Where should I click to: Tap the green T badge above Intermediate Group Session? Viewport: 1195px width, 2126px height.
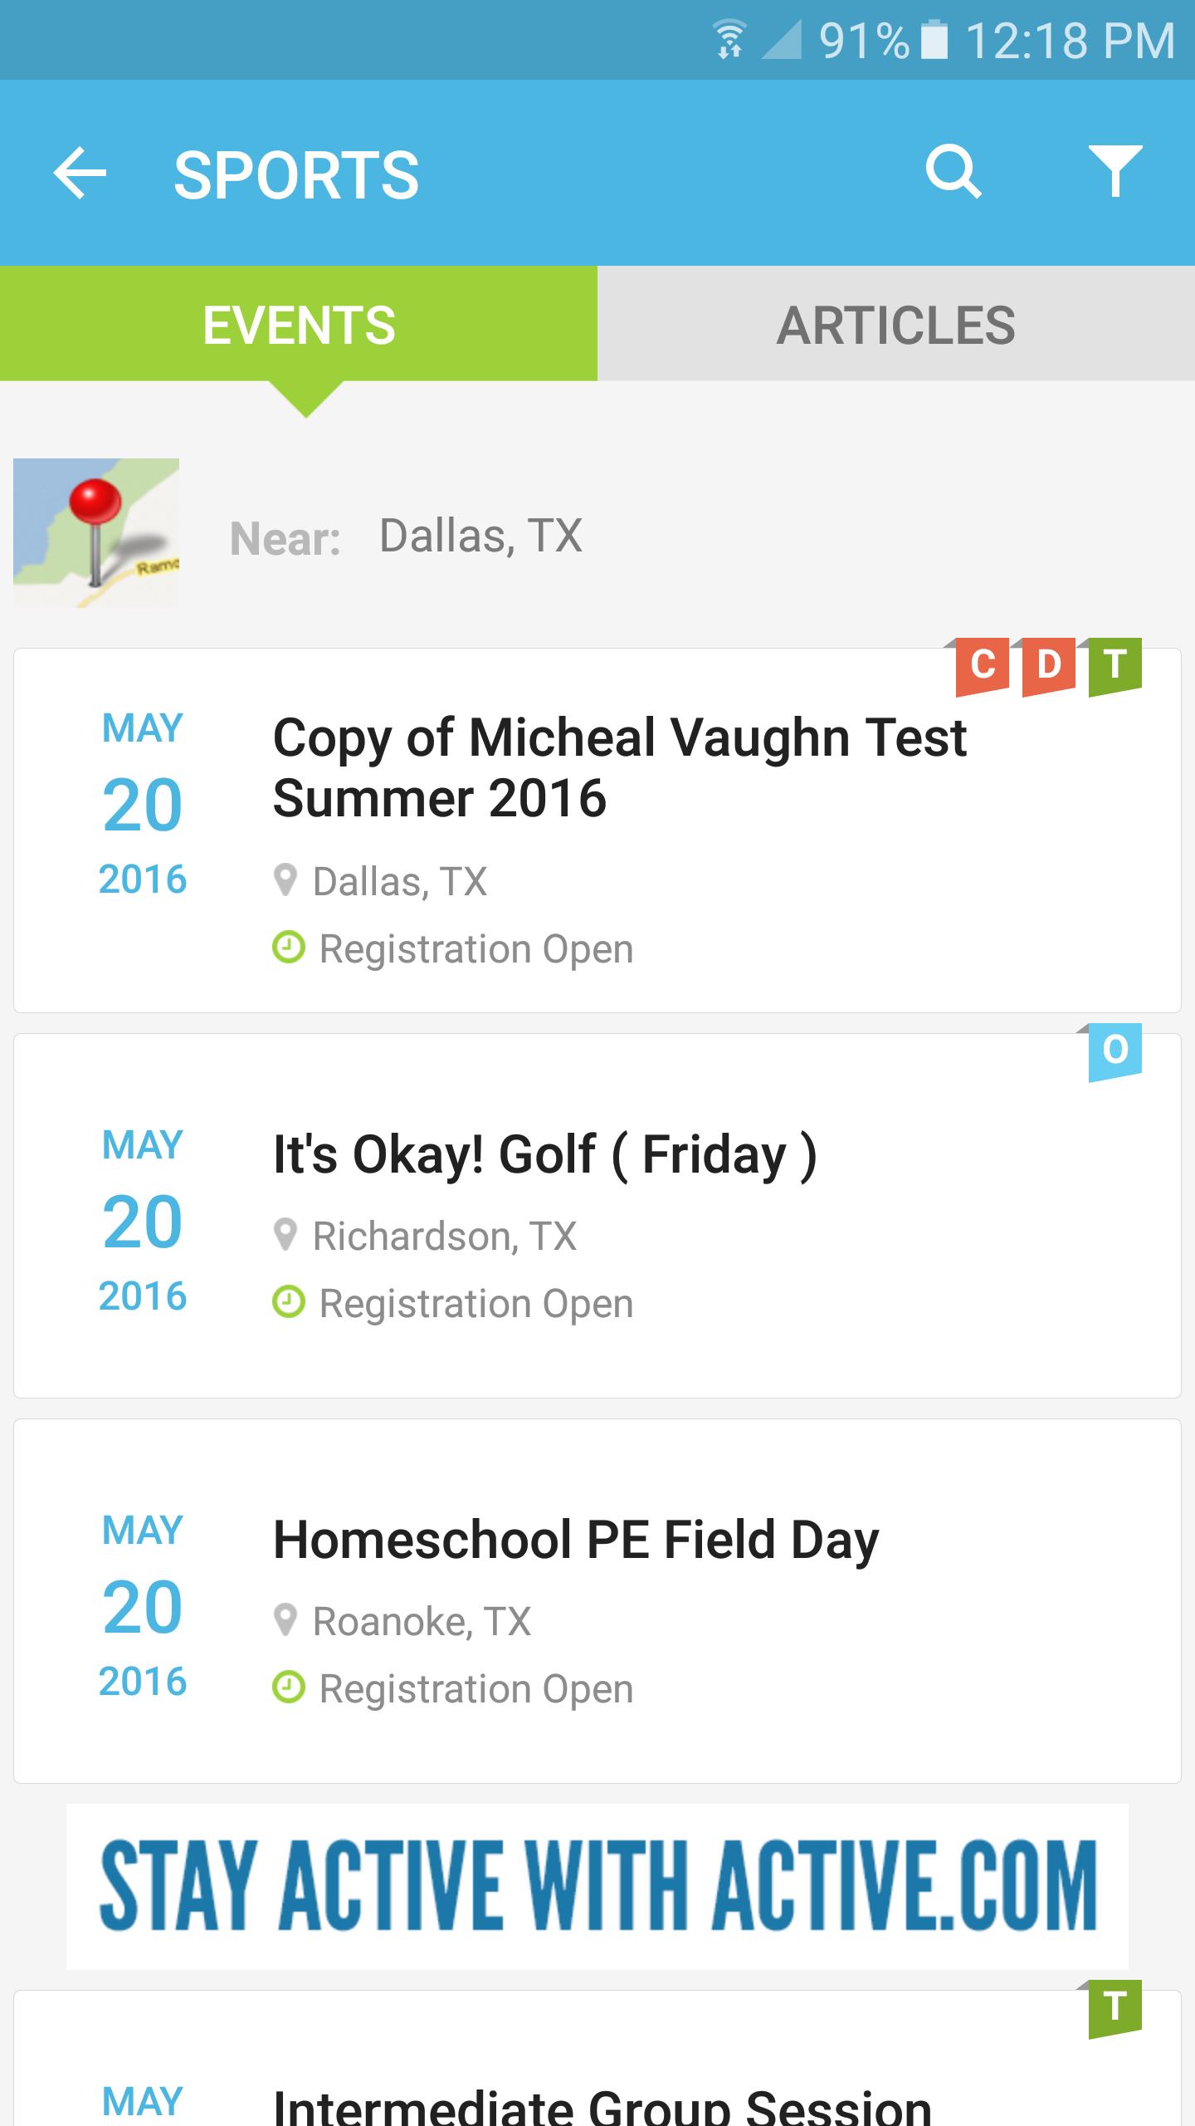coord(1115,2008)
